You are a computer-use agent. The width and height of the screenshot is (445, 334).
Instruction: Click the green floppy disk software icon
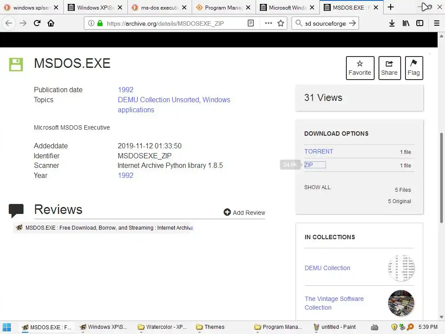point(16,64)
